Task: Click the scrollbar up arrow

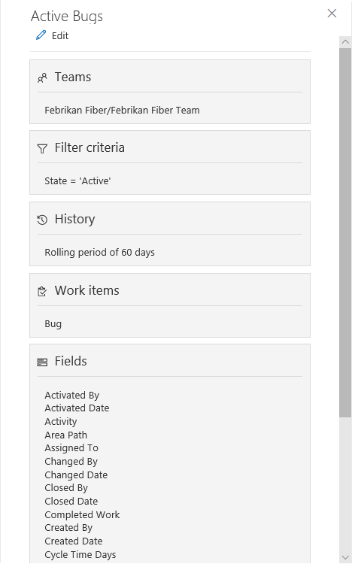Action: coord(345,41)
